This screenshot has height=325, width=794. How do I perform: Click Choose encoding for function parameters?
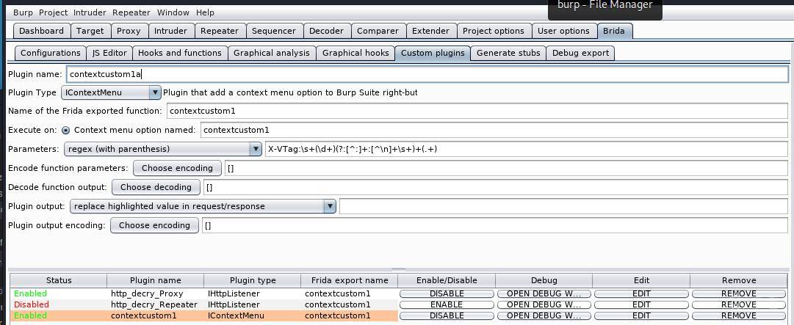(x=177, y=168)
